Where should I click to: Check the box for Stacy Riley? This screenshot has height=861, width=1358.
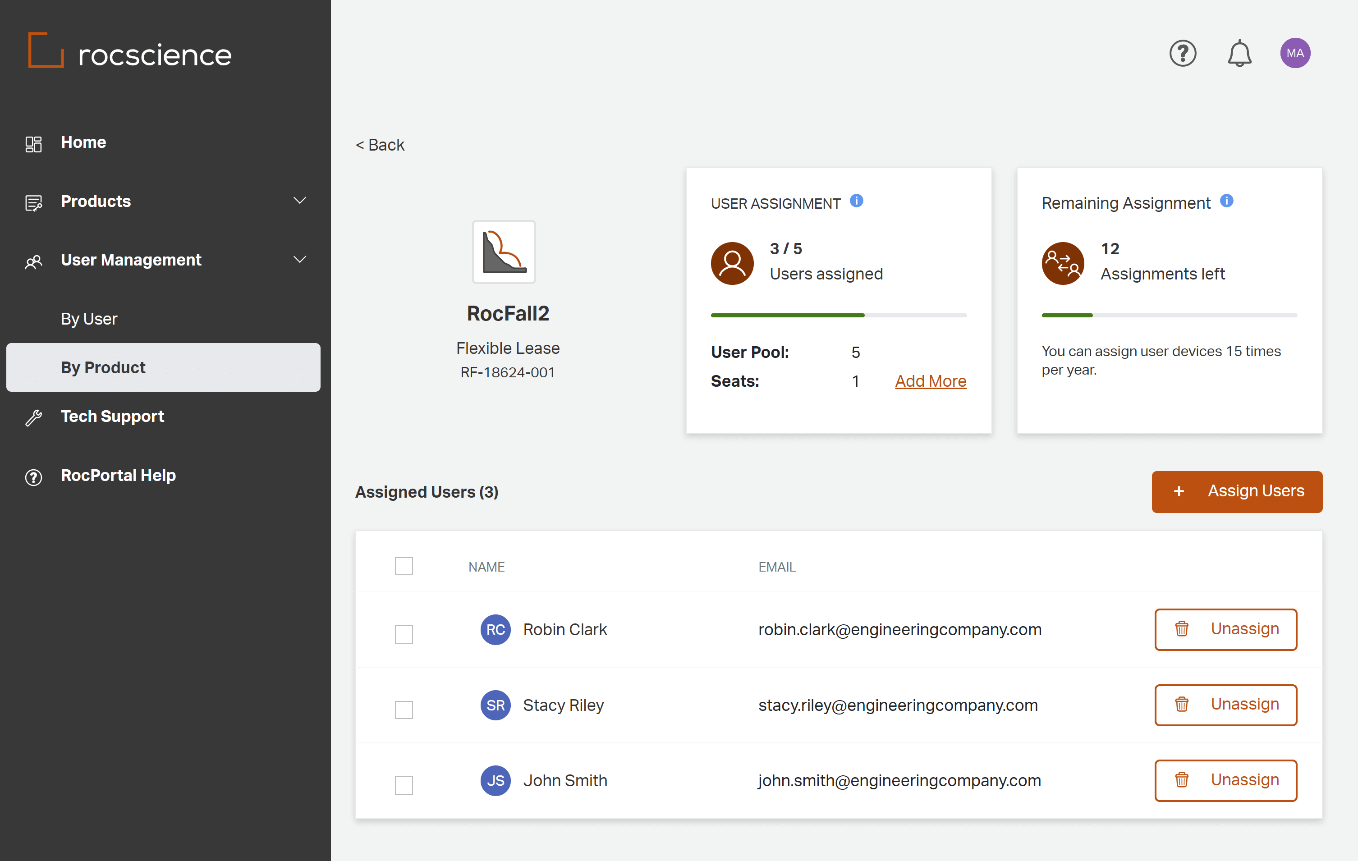(x=404, y=710)
